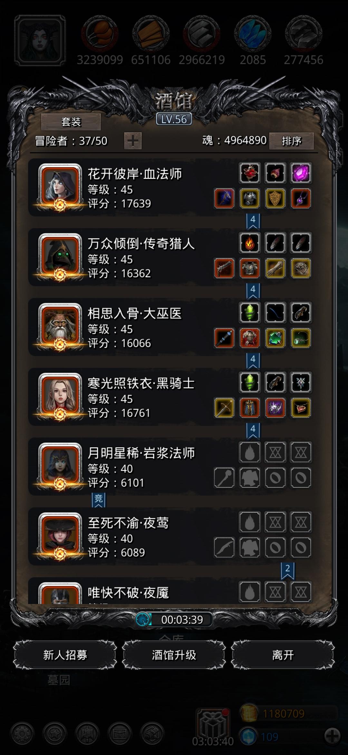Image resolution: width=348 pixels, height=755 pixels.
Task: Tap empty staff weapon slot of 岩浆法师
Action: 224,478
